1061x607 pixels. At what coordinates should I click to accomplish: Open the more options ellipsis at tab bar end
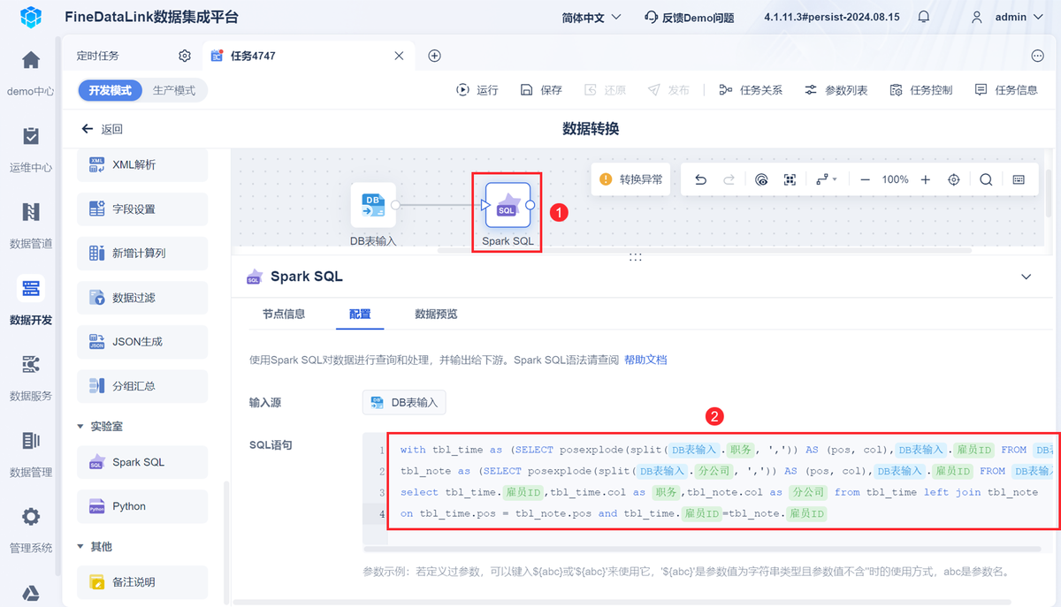[1038, 56]
